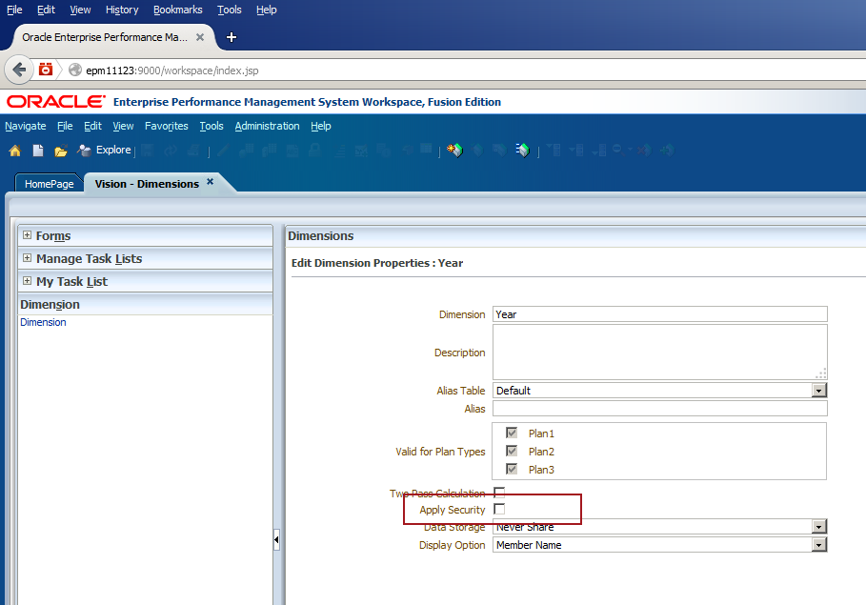866x605 pixels.
Task: Open the Administration menu
Action: click(x=268, y=126)
